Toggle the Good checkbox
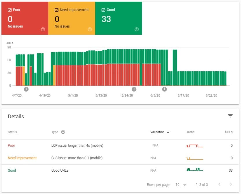This screenshot has width=241, height=194. [103, 10]
